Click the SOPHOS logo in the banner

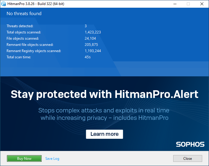coord(190,144)
